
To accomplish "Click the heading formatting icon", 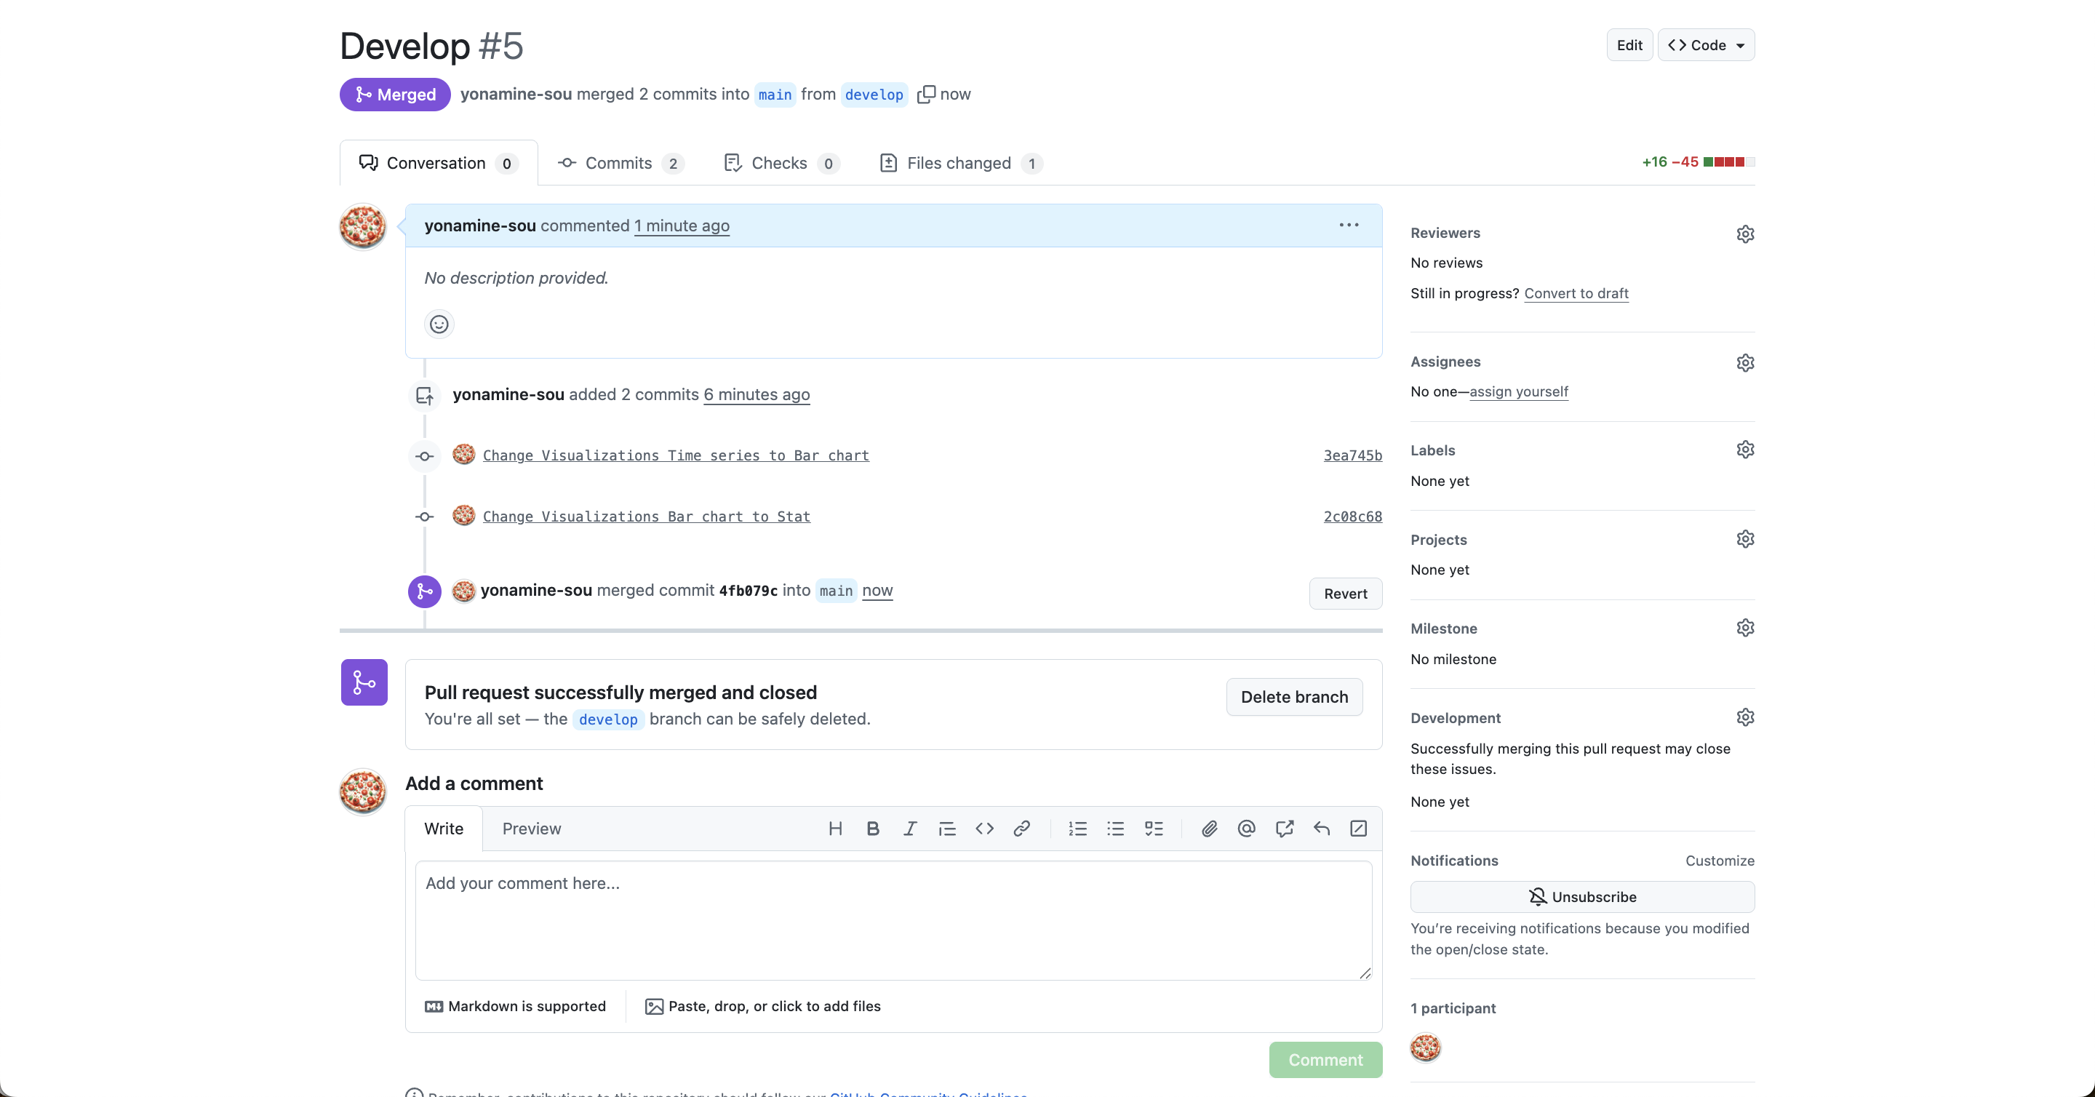I will coord(834,829).
